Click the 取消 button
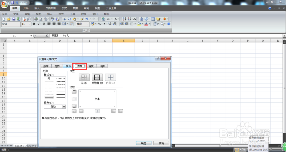 pyautogui.click(x=161, y=143)
